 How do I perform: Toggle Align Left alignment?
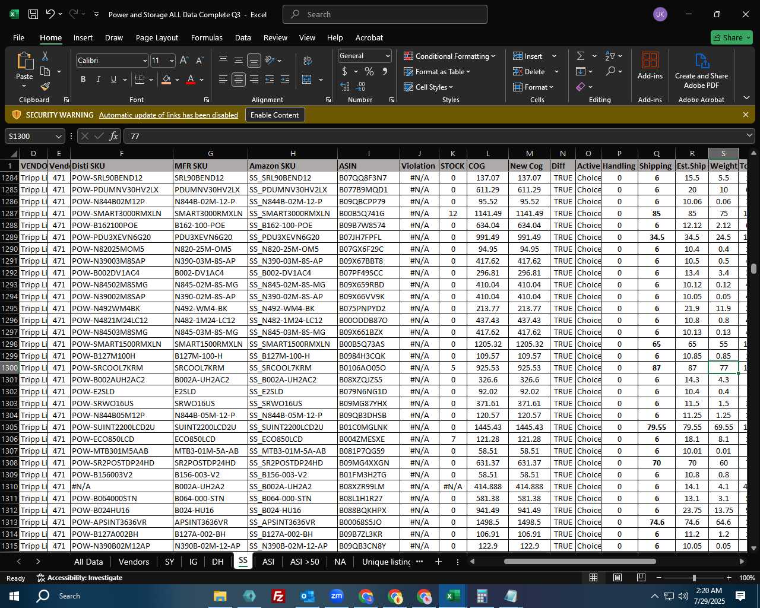click(x=223, y=80)
